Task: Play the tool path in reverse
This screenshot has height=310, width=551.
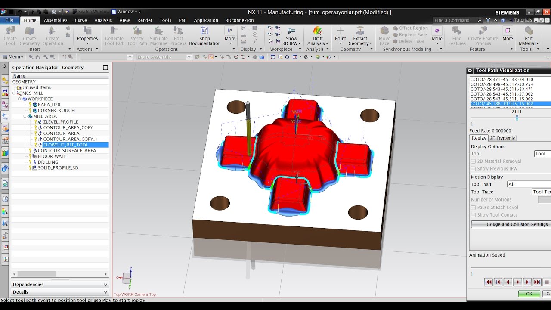Action: (508, 282)
